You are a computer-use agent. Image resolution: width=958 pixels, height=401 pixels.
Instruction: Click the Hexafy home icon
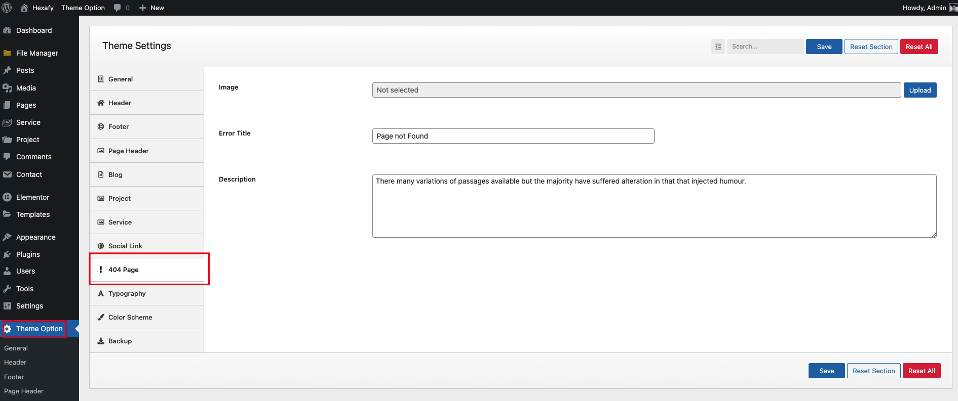tap(24, 8)
